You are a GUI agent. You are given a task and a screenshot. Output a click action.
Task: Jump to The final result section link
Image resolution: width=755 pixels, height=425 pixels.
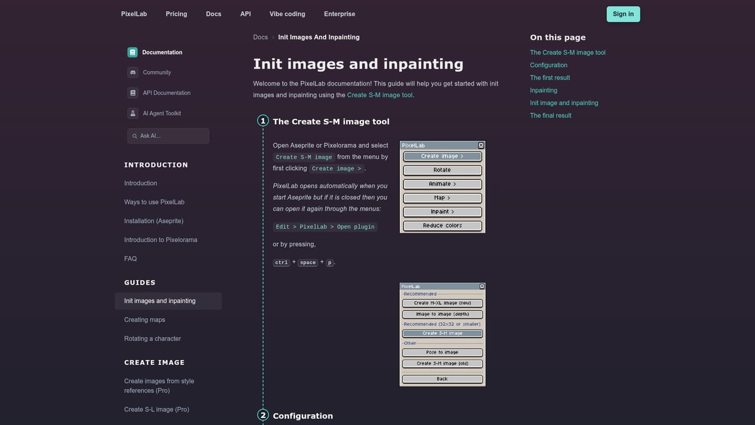(550, 116)
